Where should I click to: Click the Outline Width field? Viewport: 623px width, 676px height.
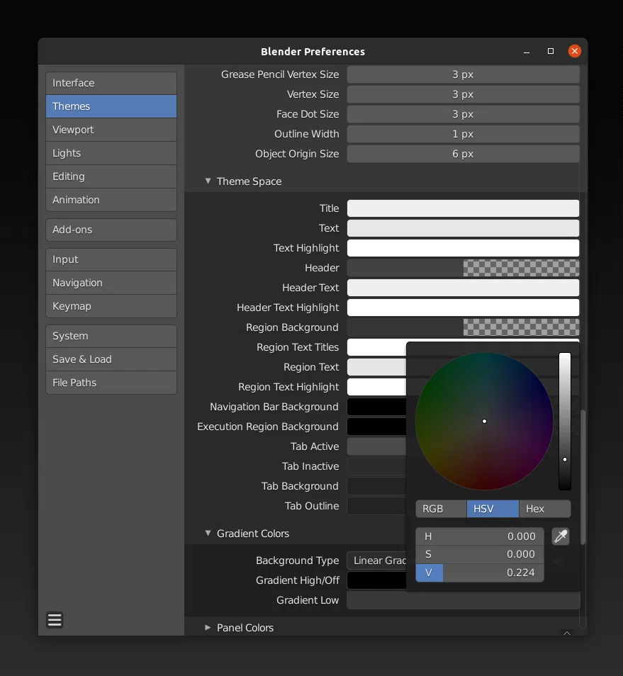pyautogui.click(x=463, y=134)
